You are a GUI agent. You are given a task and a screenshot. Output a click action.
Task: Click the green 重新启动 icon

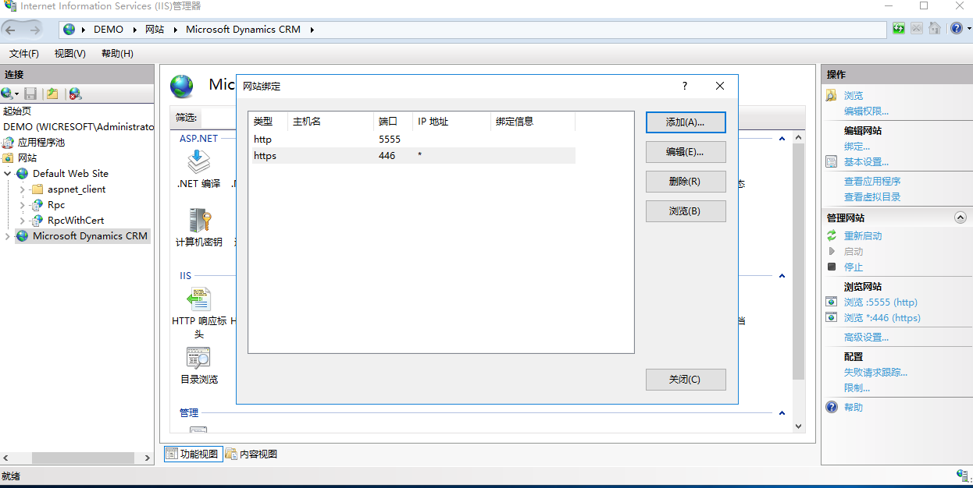[x=832, y=235]
